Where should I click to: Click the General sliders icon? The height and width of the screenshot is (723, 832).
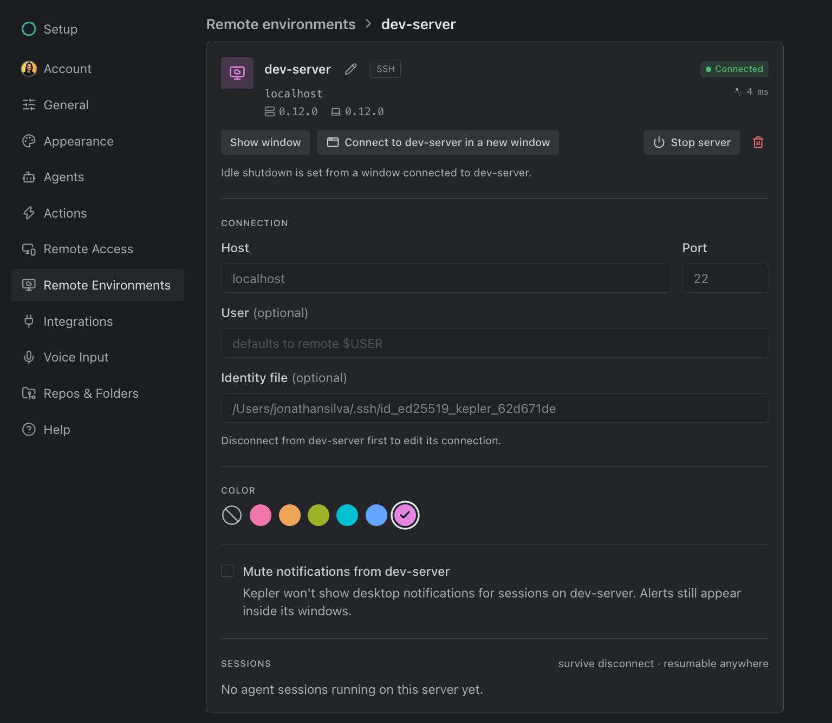[x=29, y=105]
